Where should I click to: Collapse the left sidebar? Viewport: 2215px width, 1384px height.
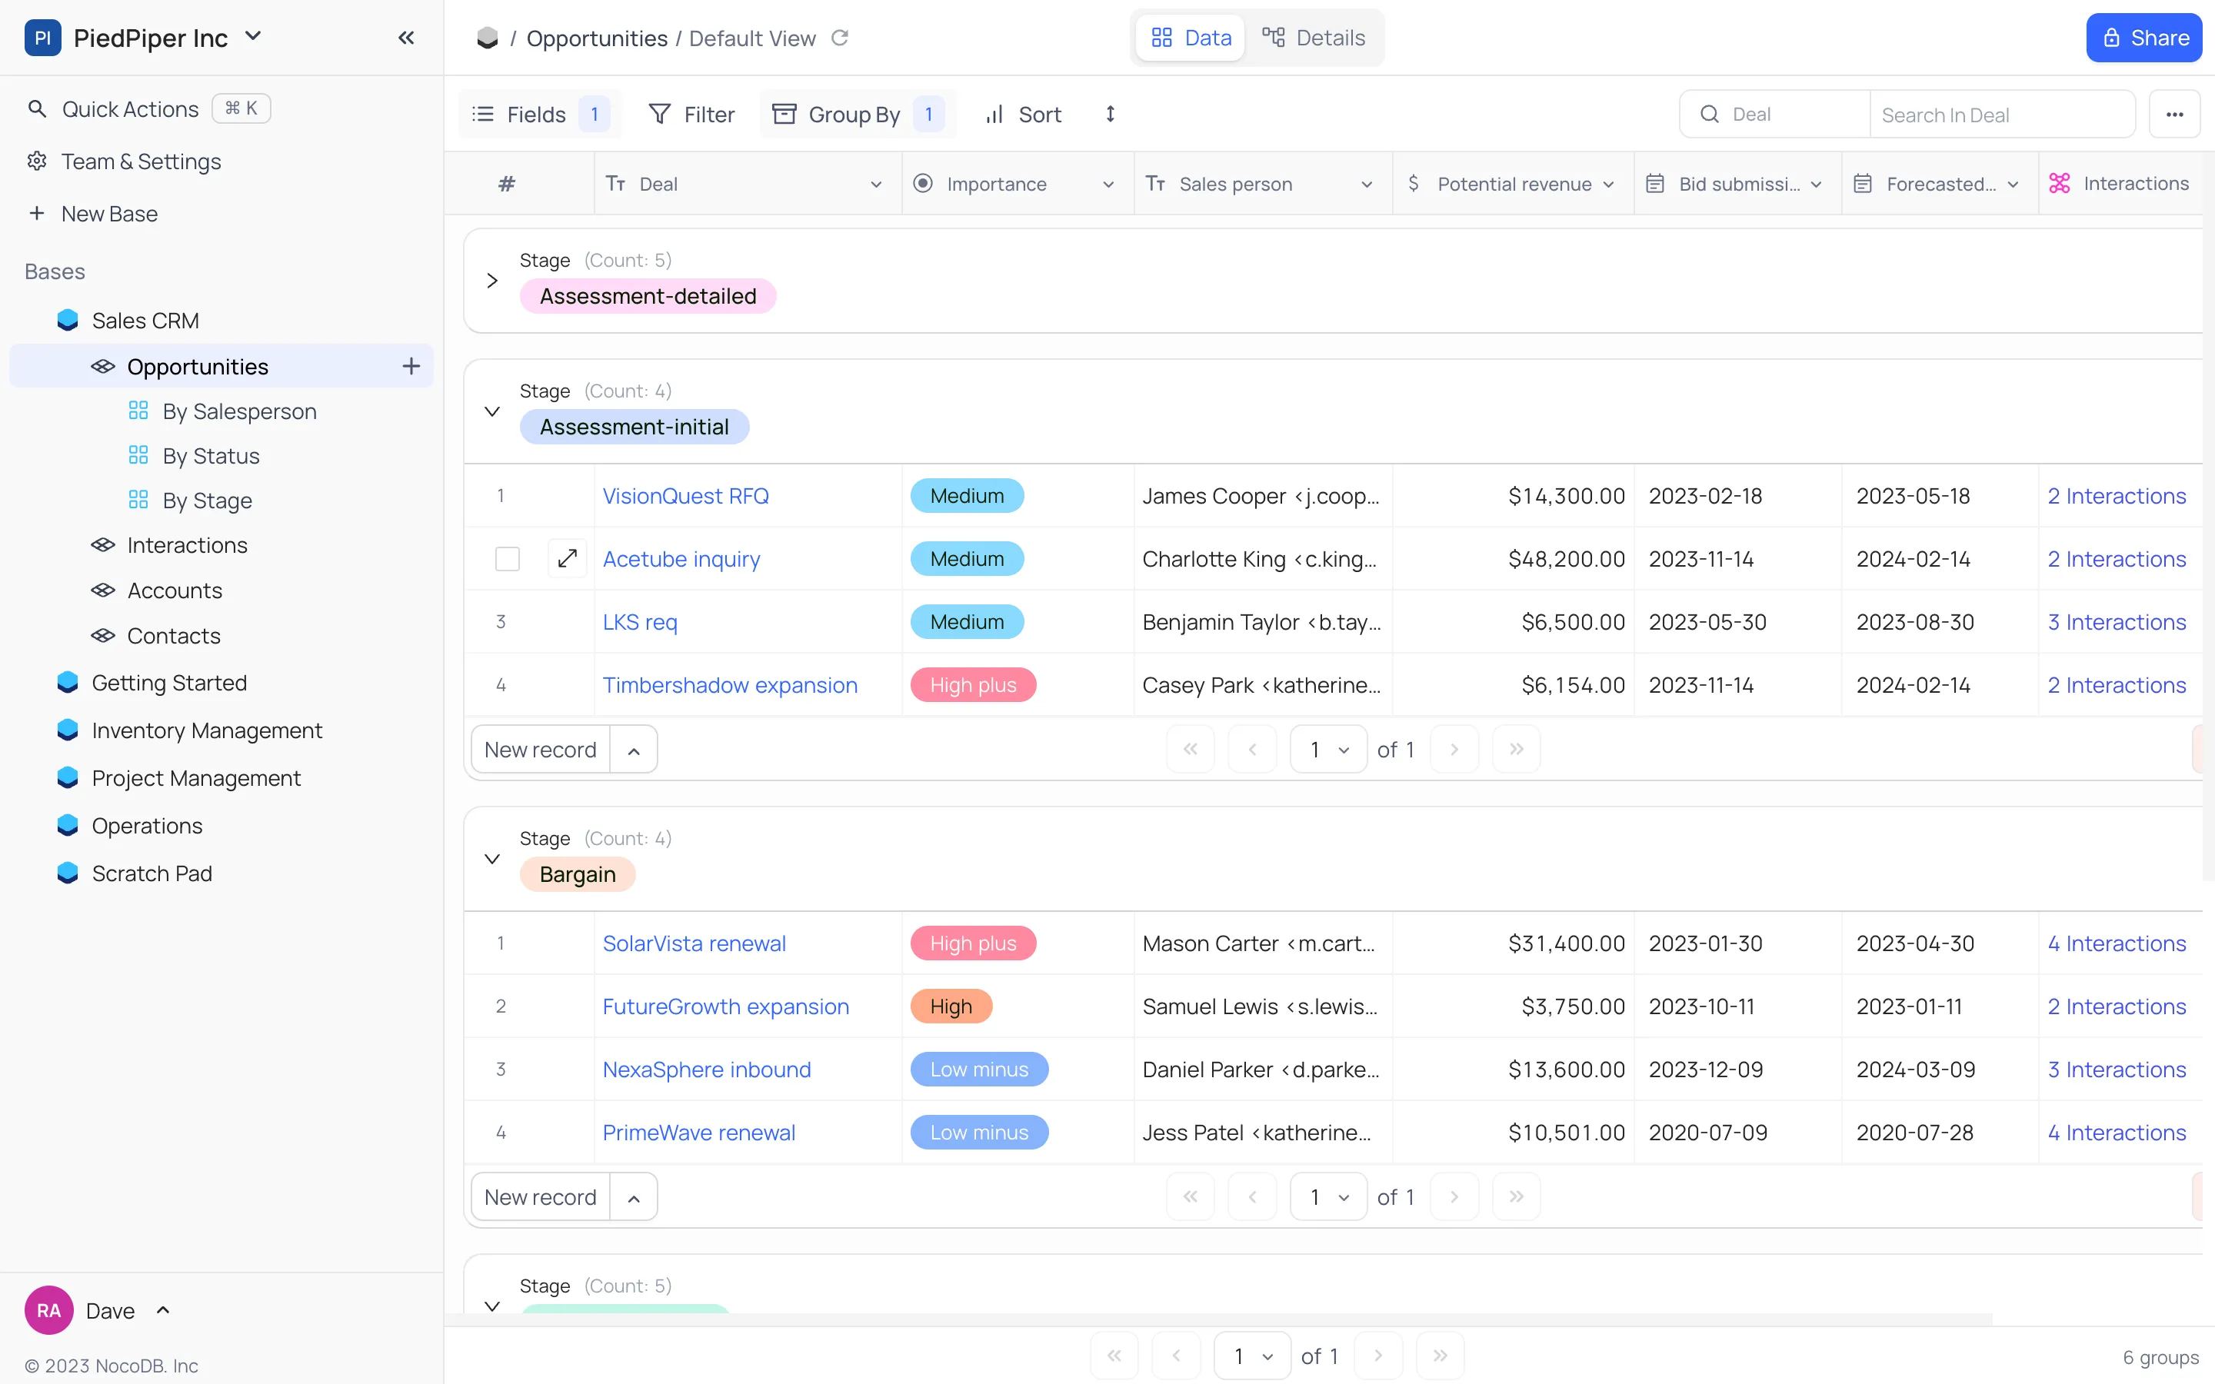coord(406,38)
